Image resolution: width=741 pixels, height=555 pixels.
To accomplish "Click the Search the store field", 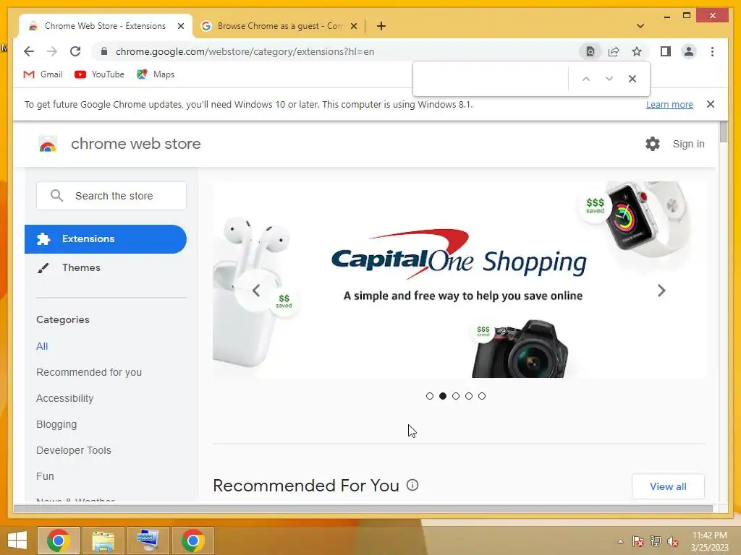I will 111,196.
